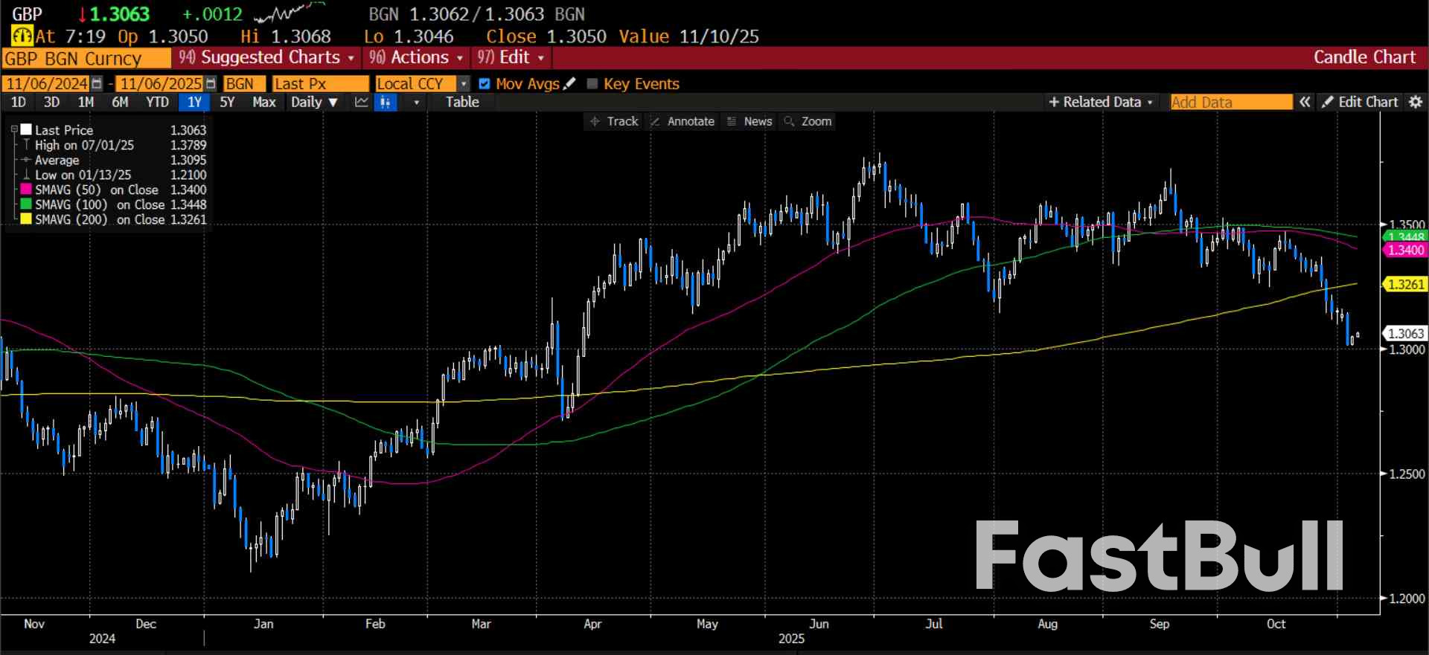The image size is (1429, 655).
Task: Select the 1Y time range tab
Action: (x=194, y=103)
